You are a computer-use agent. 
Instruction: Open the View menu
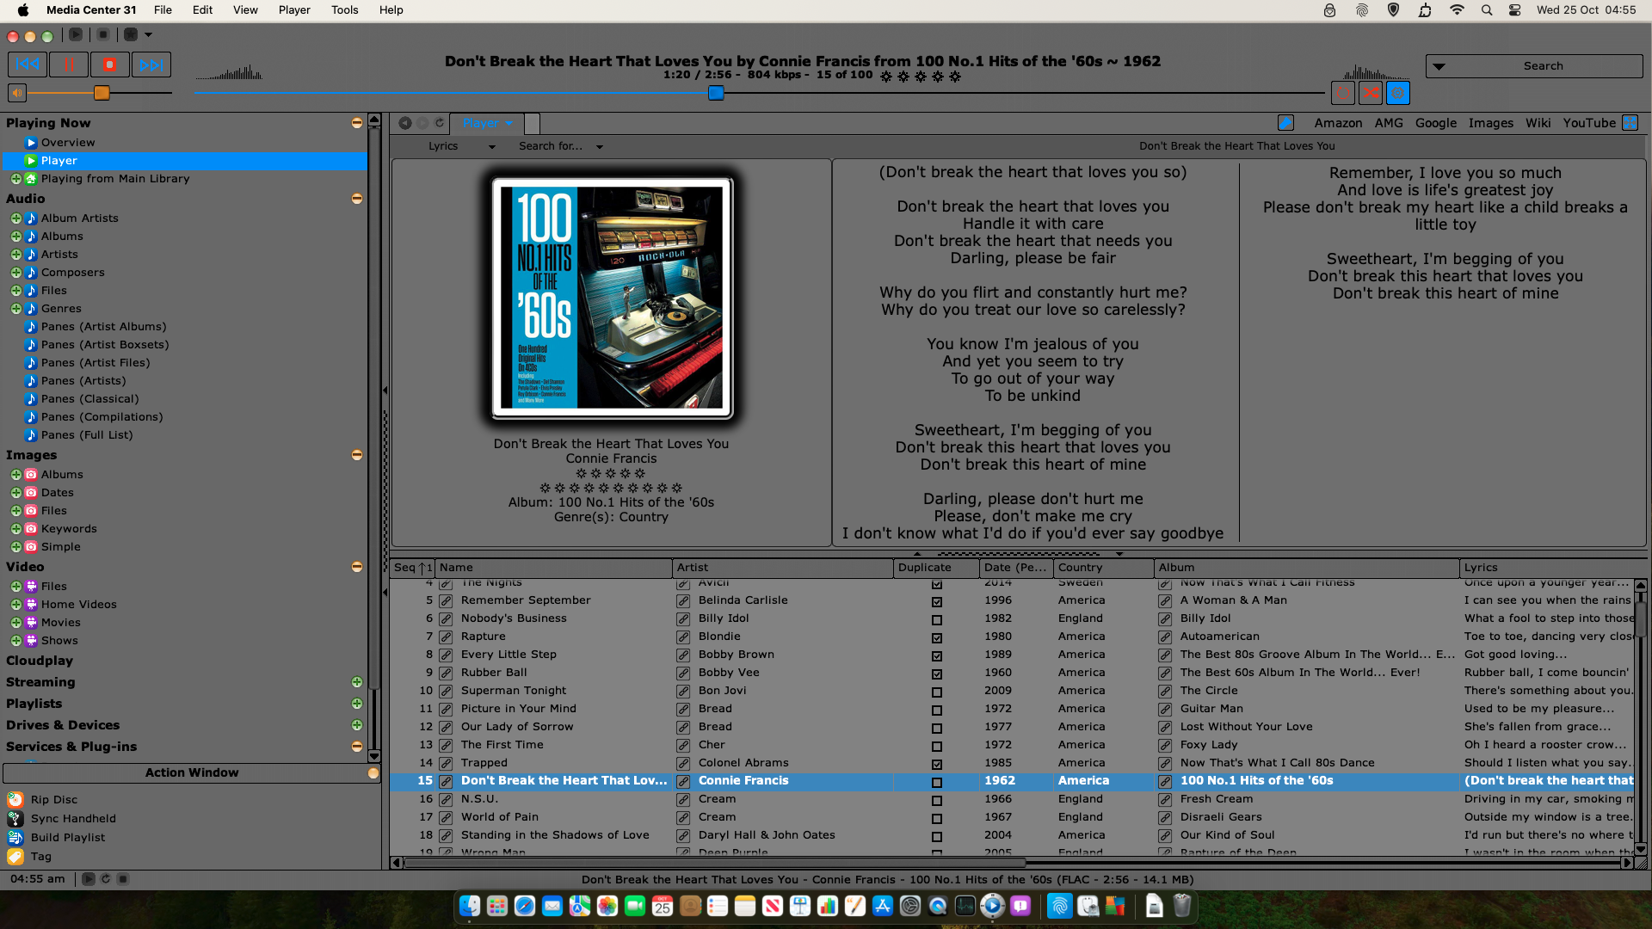click(x=245, y=10)
